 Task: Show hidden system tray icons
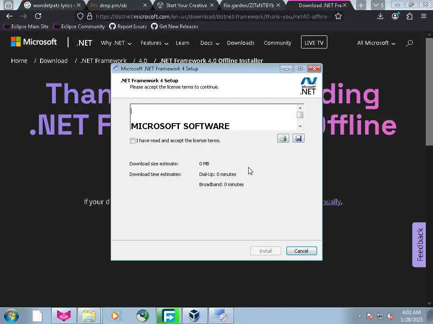coord(359,316)
